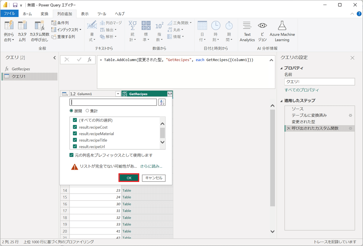Open the Column1 filter dropdown arrow
This screenshot has width=363, height=246.
click(x=118, y=94)
